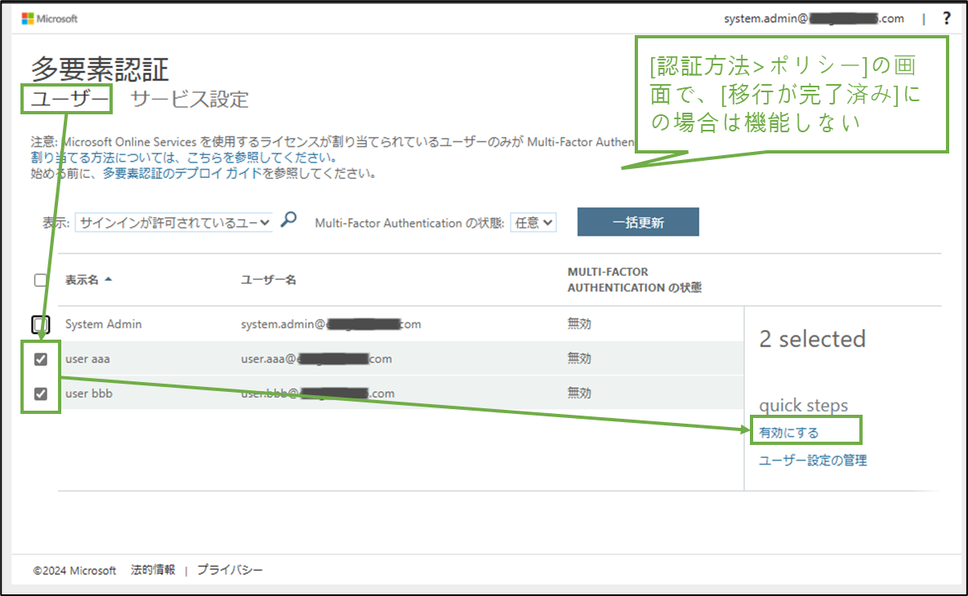This screenshot has width=968, height=596.
Task: Switch to the ユーザー tab
Action: coord(69,99)
